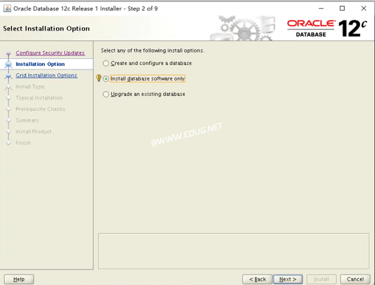The image size is (375, 285).
Task: Minimize the installer window
Action: pyautogui.click(x=321, y=8)
